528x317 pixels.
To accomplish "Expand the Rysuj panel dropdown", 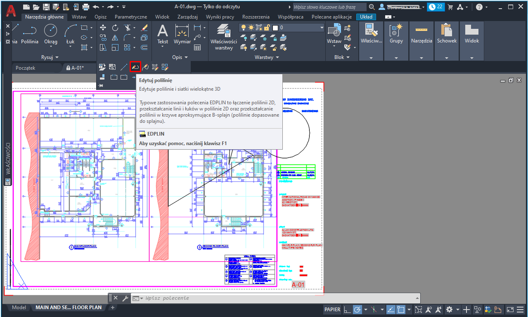I will (50, 57).
